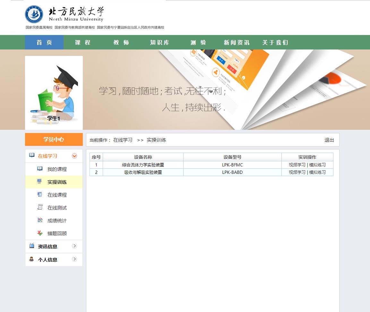Click the TV icon beside 资讯信息
Screen dimensions: 370x312
tap(32, 246)
